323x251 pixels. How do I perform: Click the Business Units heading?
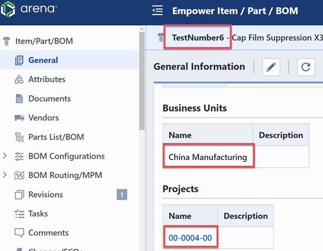[194, 108]
